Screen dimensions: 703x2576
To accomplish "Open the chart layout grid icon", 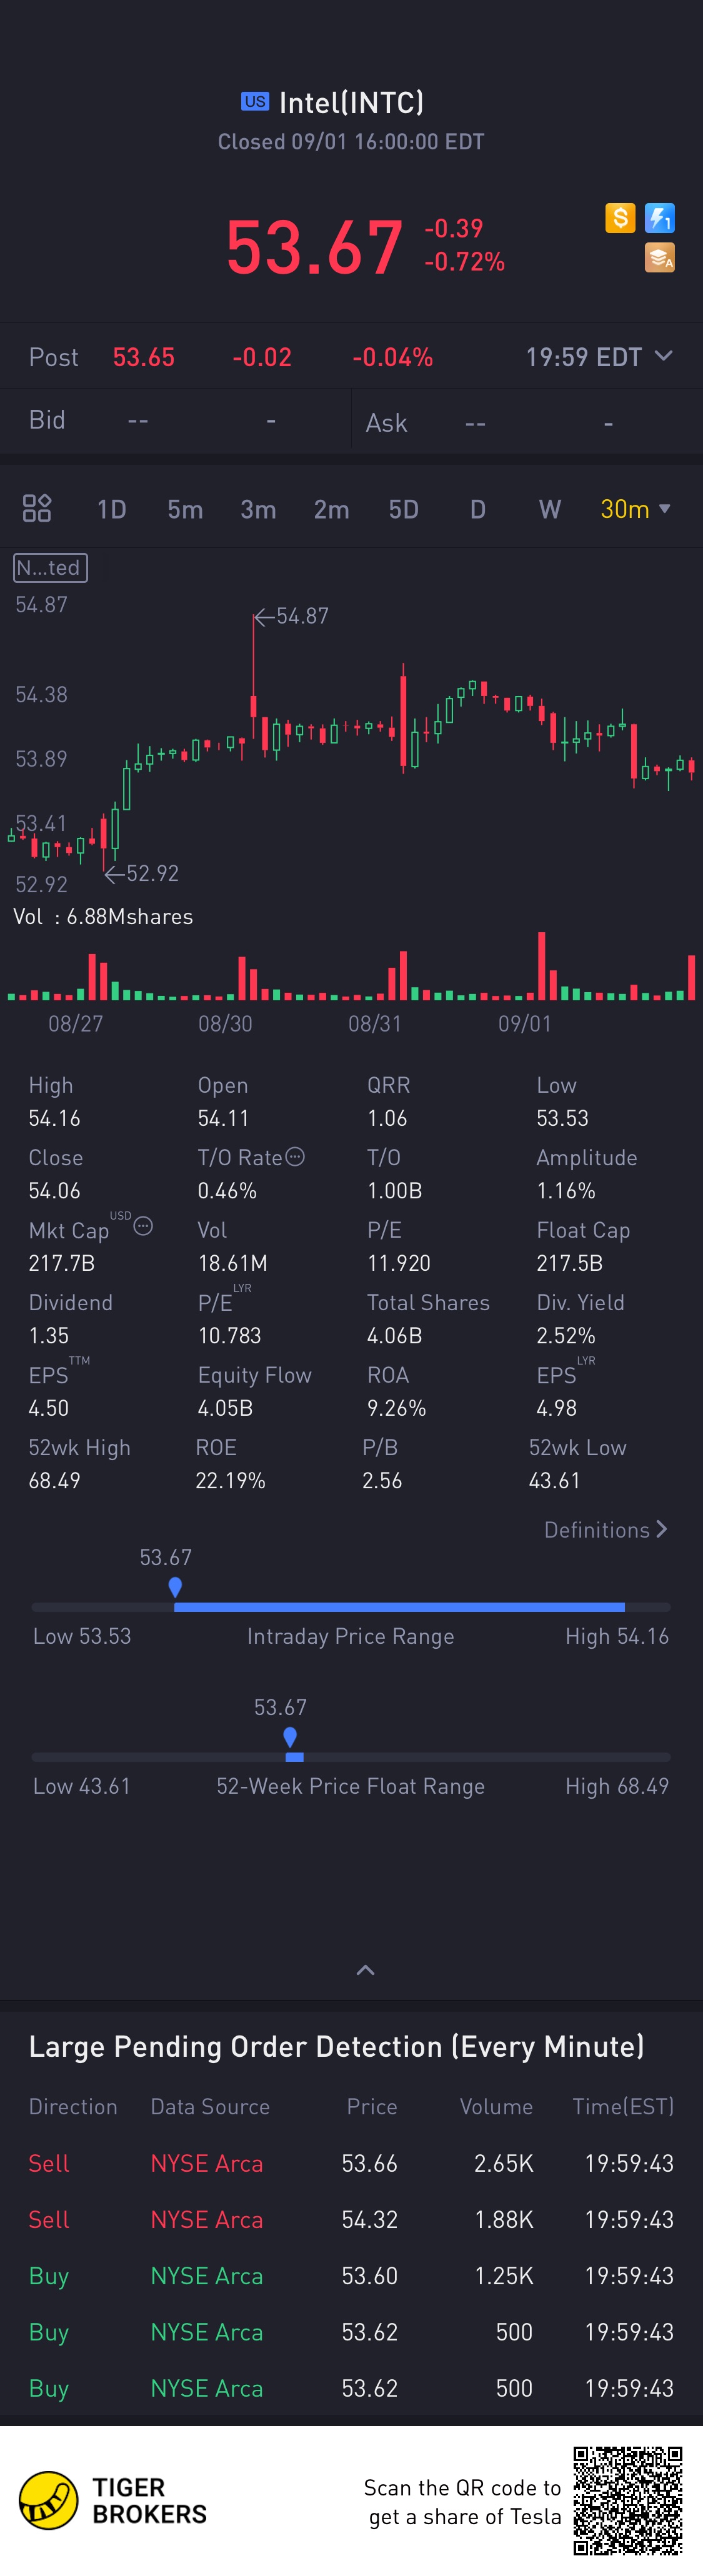I will tap(37, 509).
